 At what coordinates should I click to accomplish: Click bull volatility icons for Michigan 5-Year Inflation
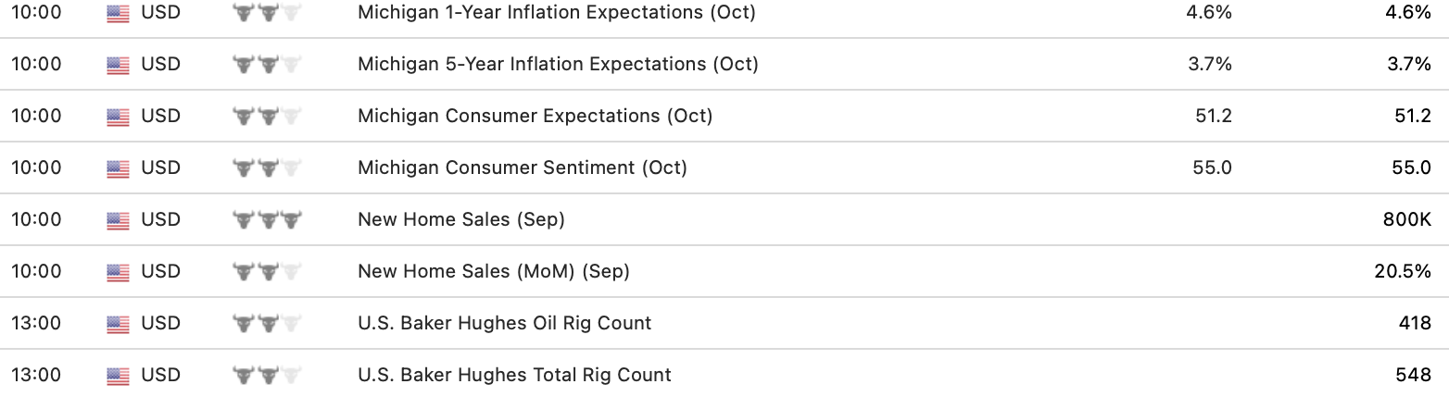point(267,65)
